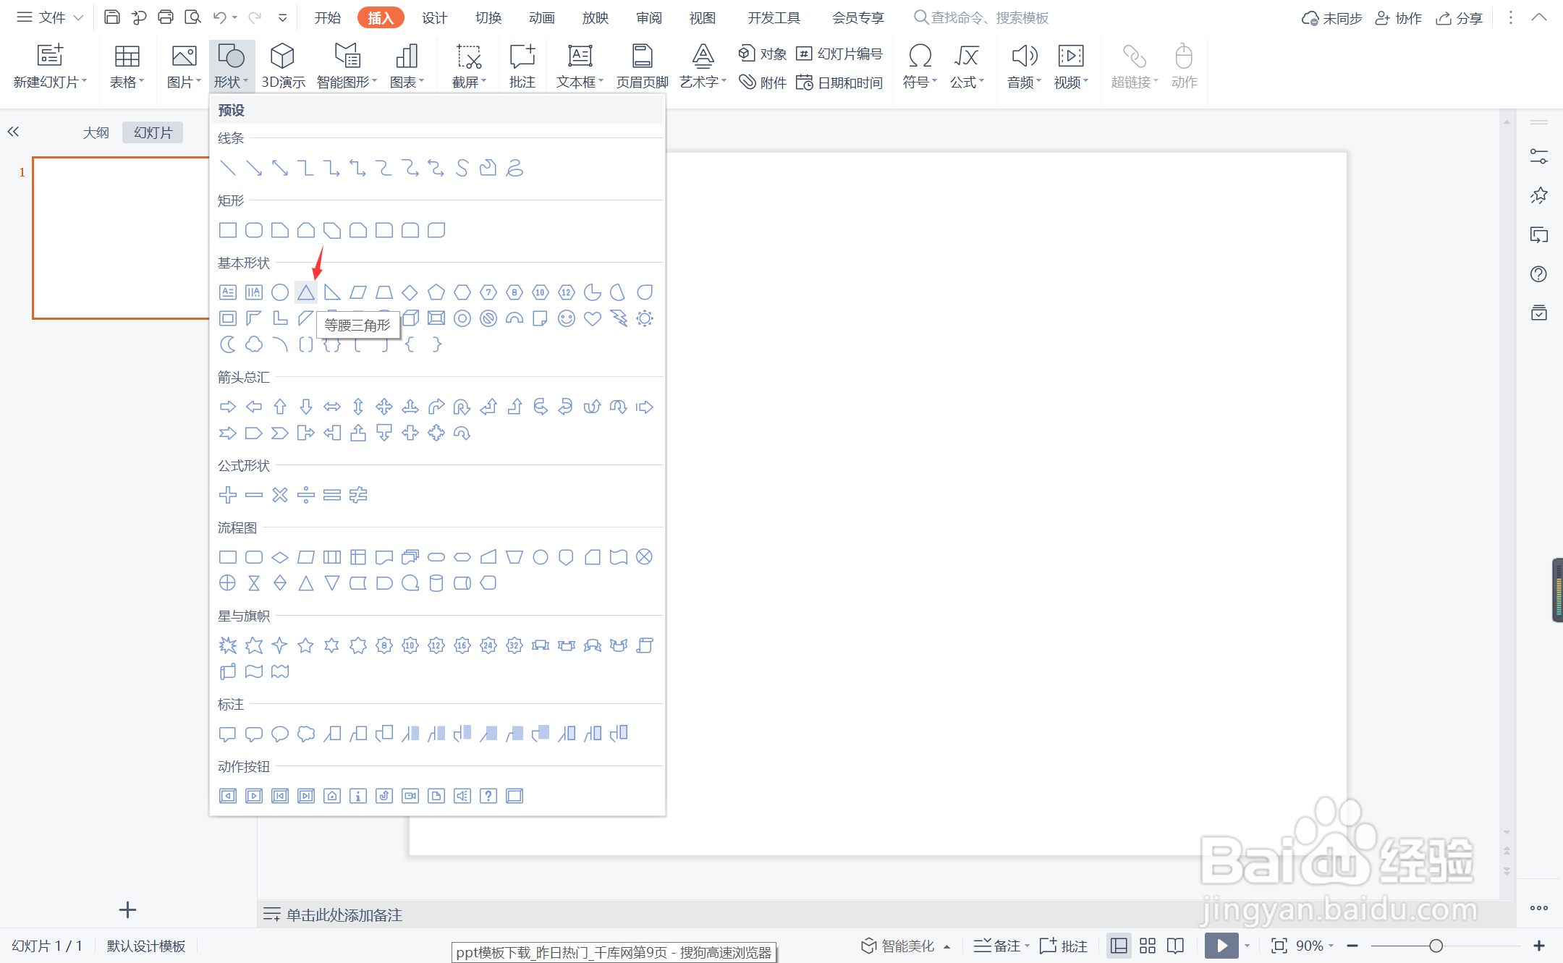
Task: Click the search commands input field
Action: pos(981,17)
